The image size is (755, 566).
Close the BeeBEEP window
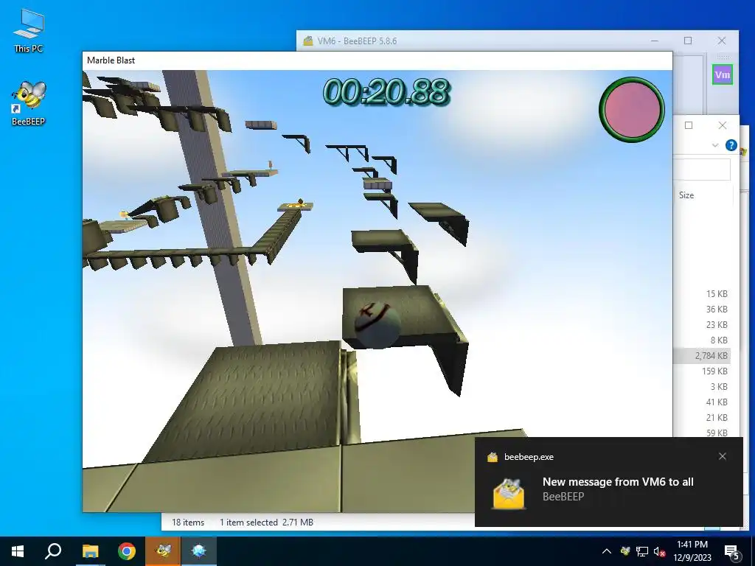(721, 41)
